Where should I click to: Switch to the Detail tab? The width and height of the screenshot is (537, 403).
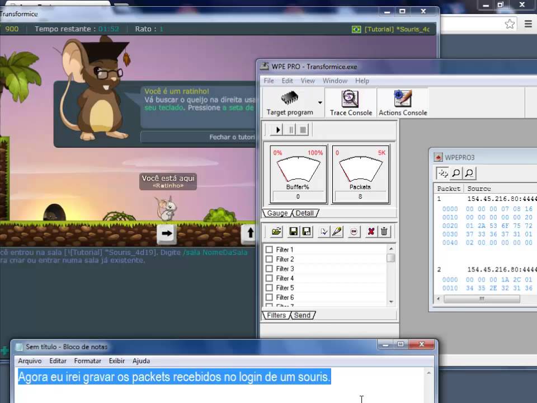pos(305,213)
